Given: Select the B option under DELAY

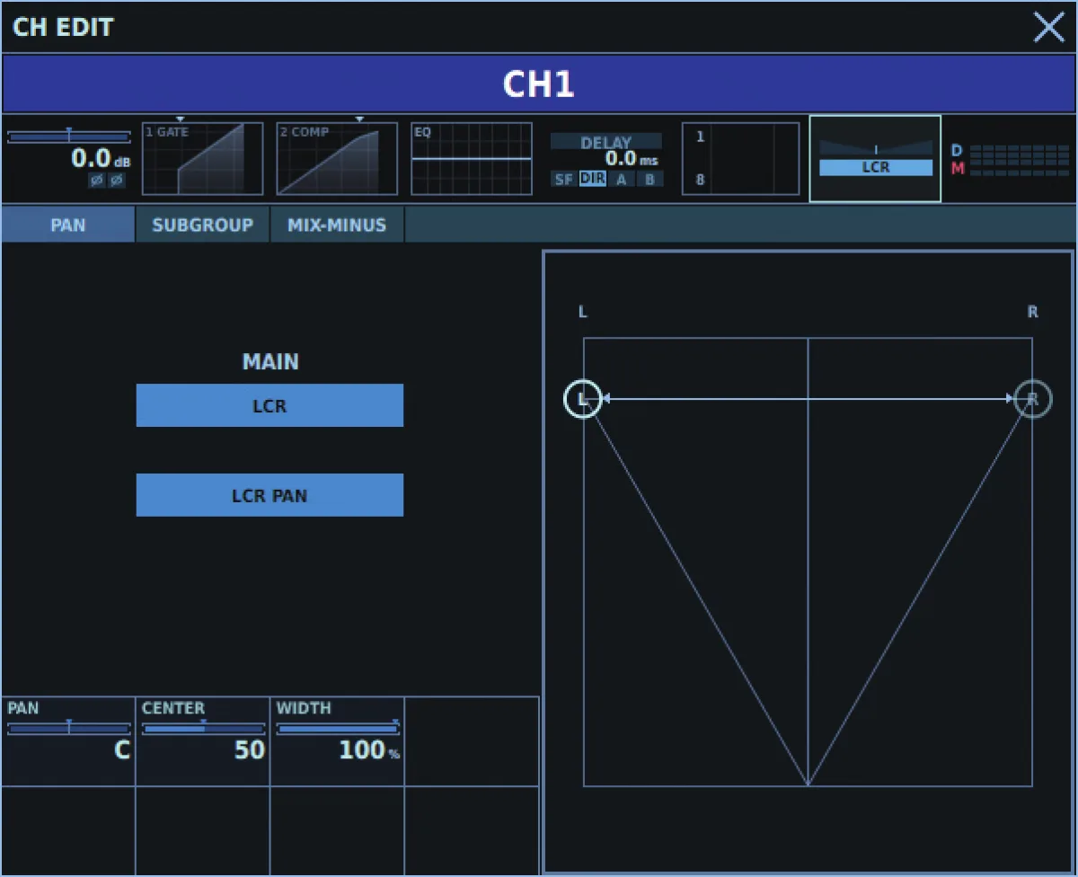Looking at the screenshot, I should tap(649, 179).
